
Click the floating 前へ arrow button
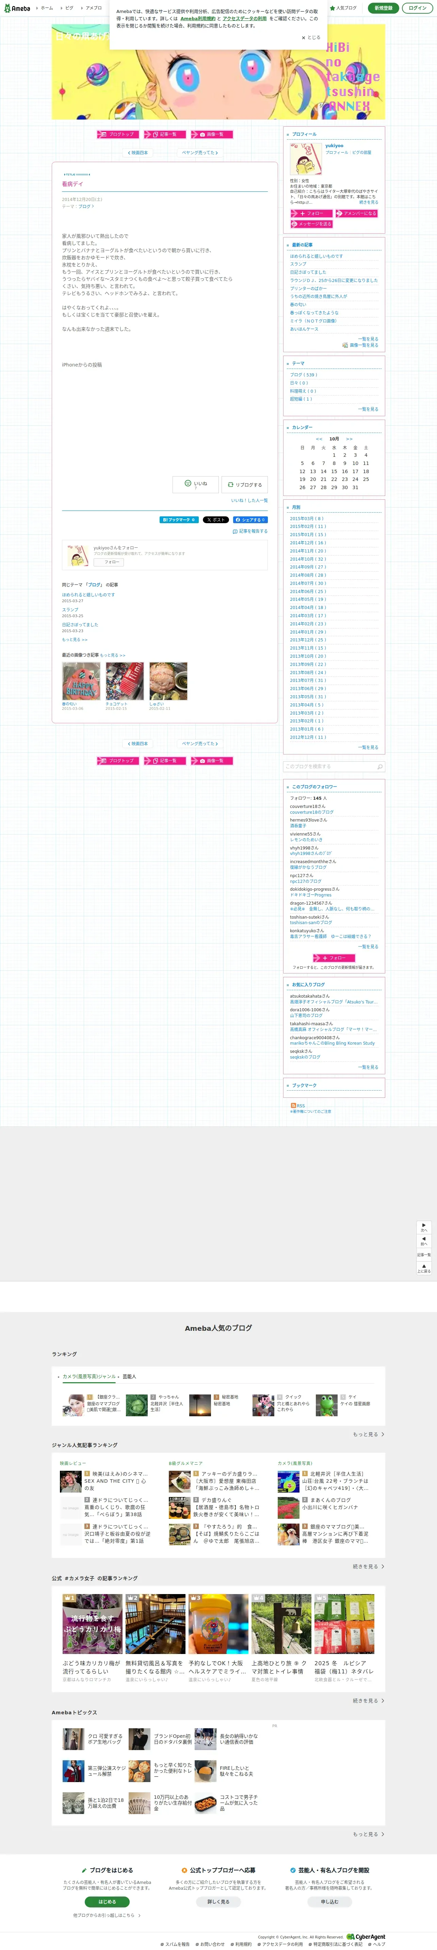point(424,1242)
